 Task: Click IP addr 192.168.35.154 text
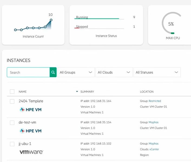coord(96,122)
